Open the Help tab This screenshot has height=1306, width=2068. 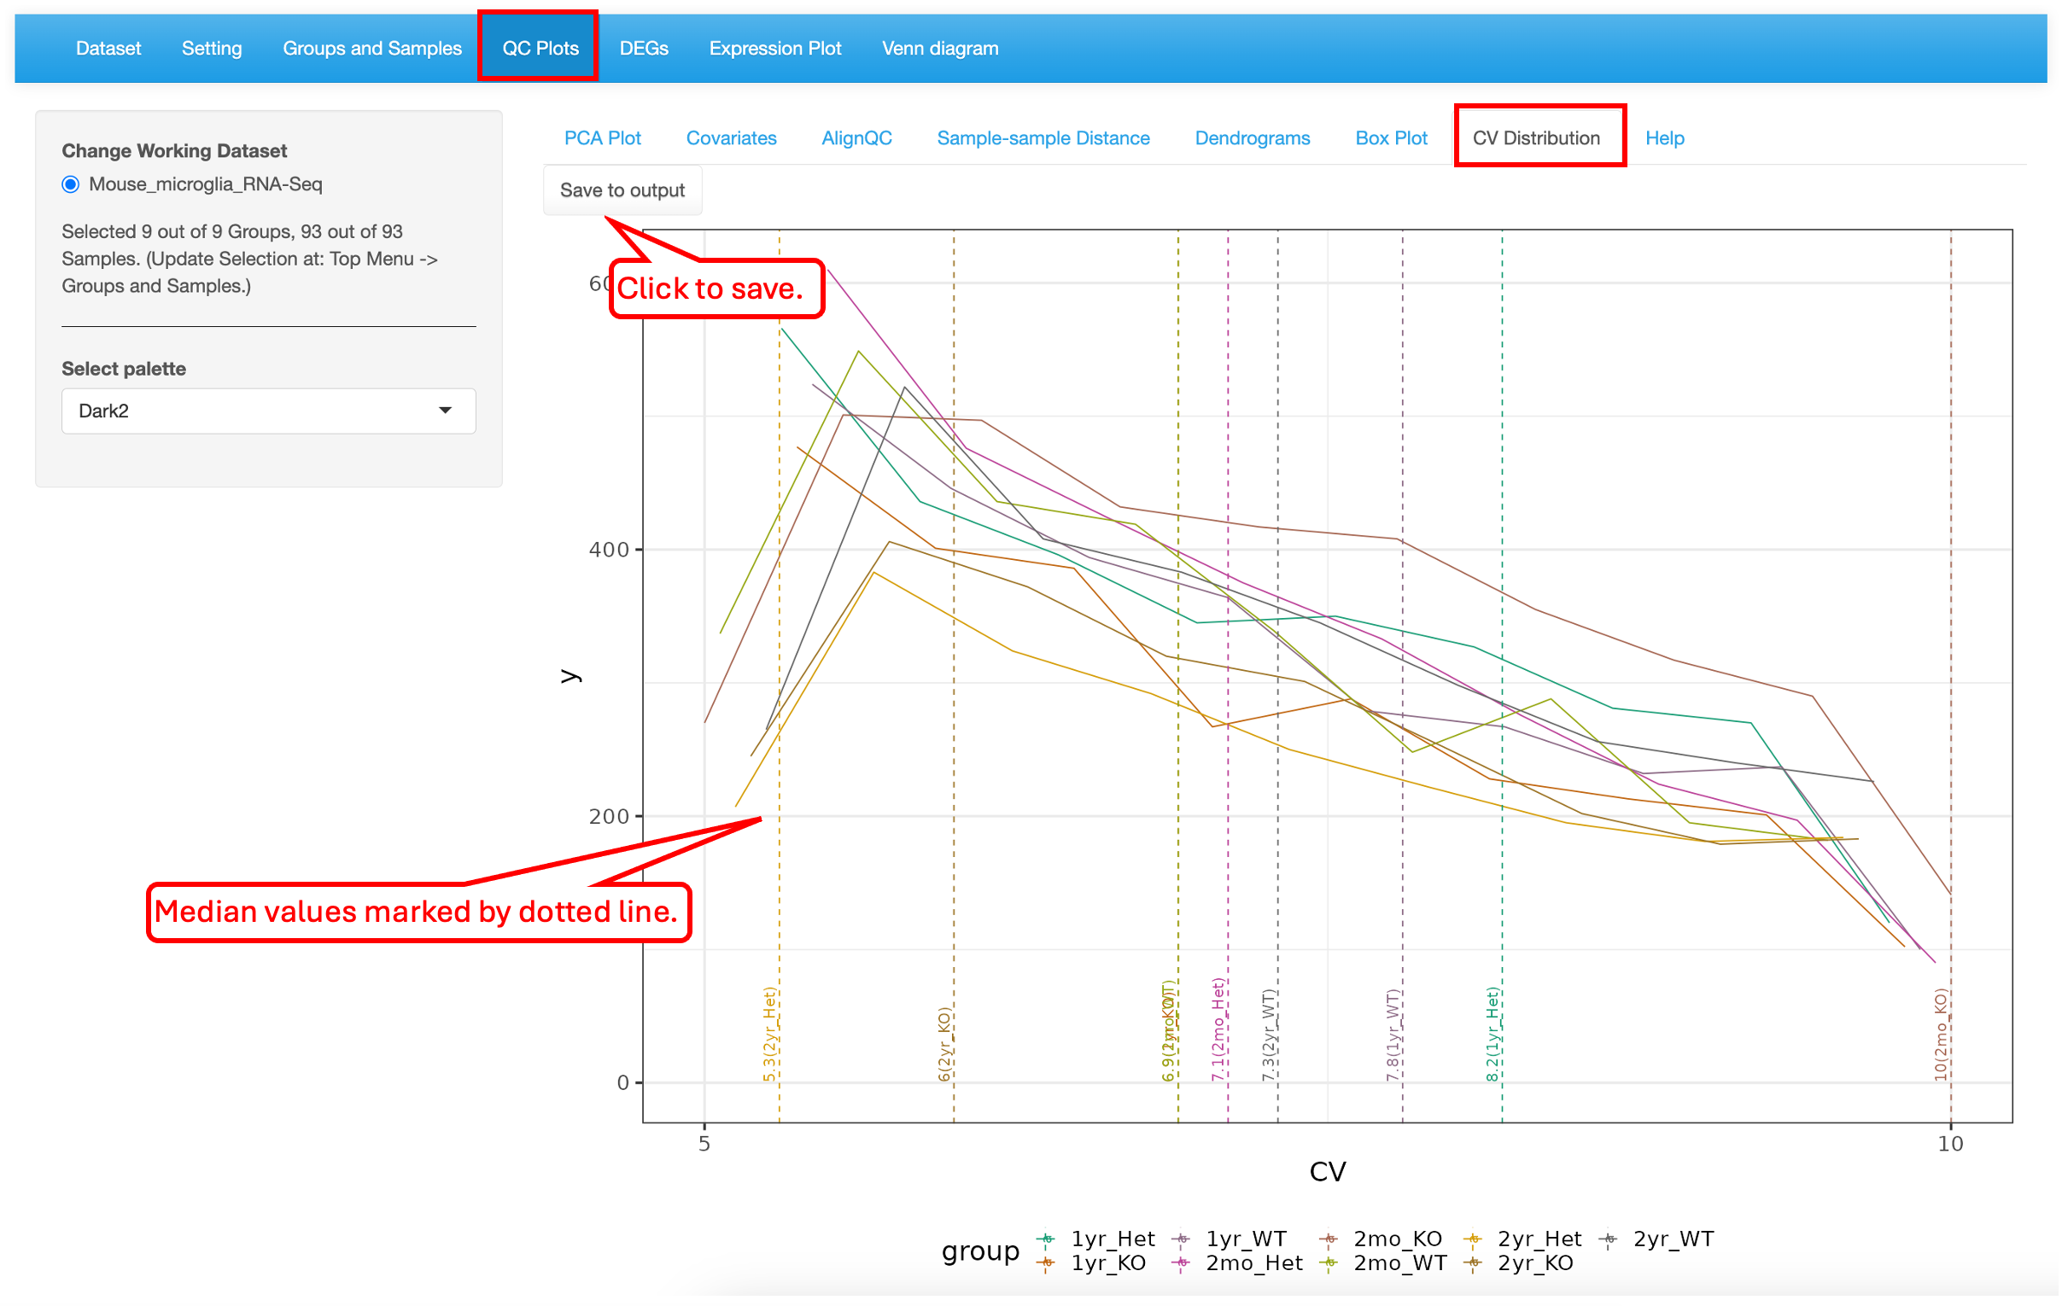click(x=1663, y=138)
